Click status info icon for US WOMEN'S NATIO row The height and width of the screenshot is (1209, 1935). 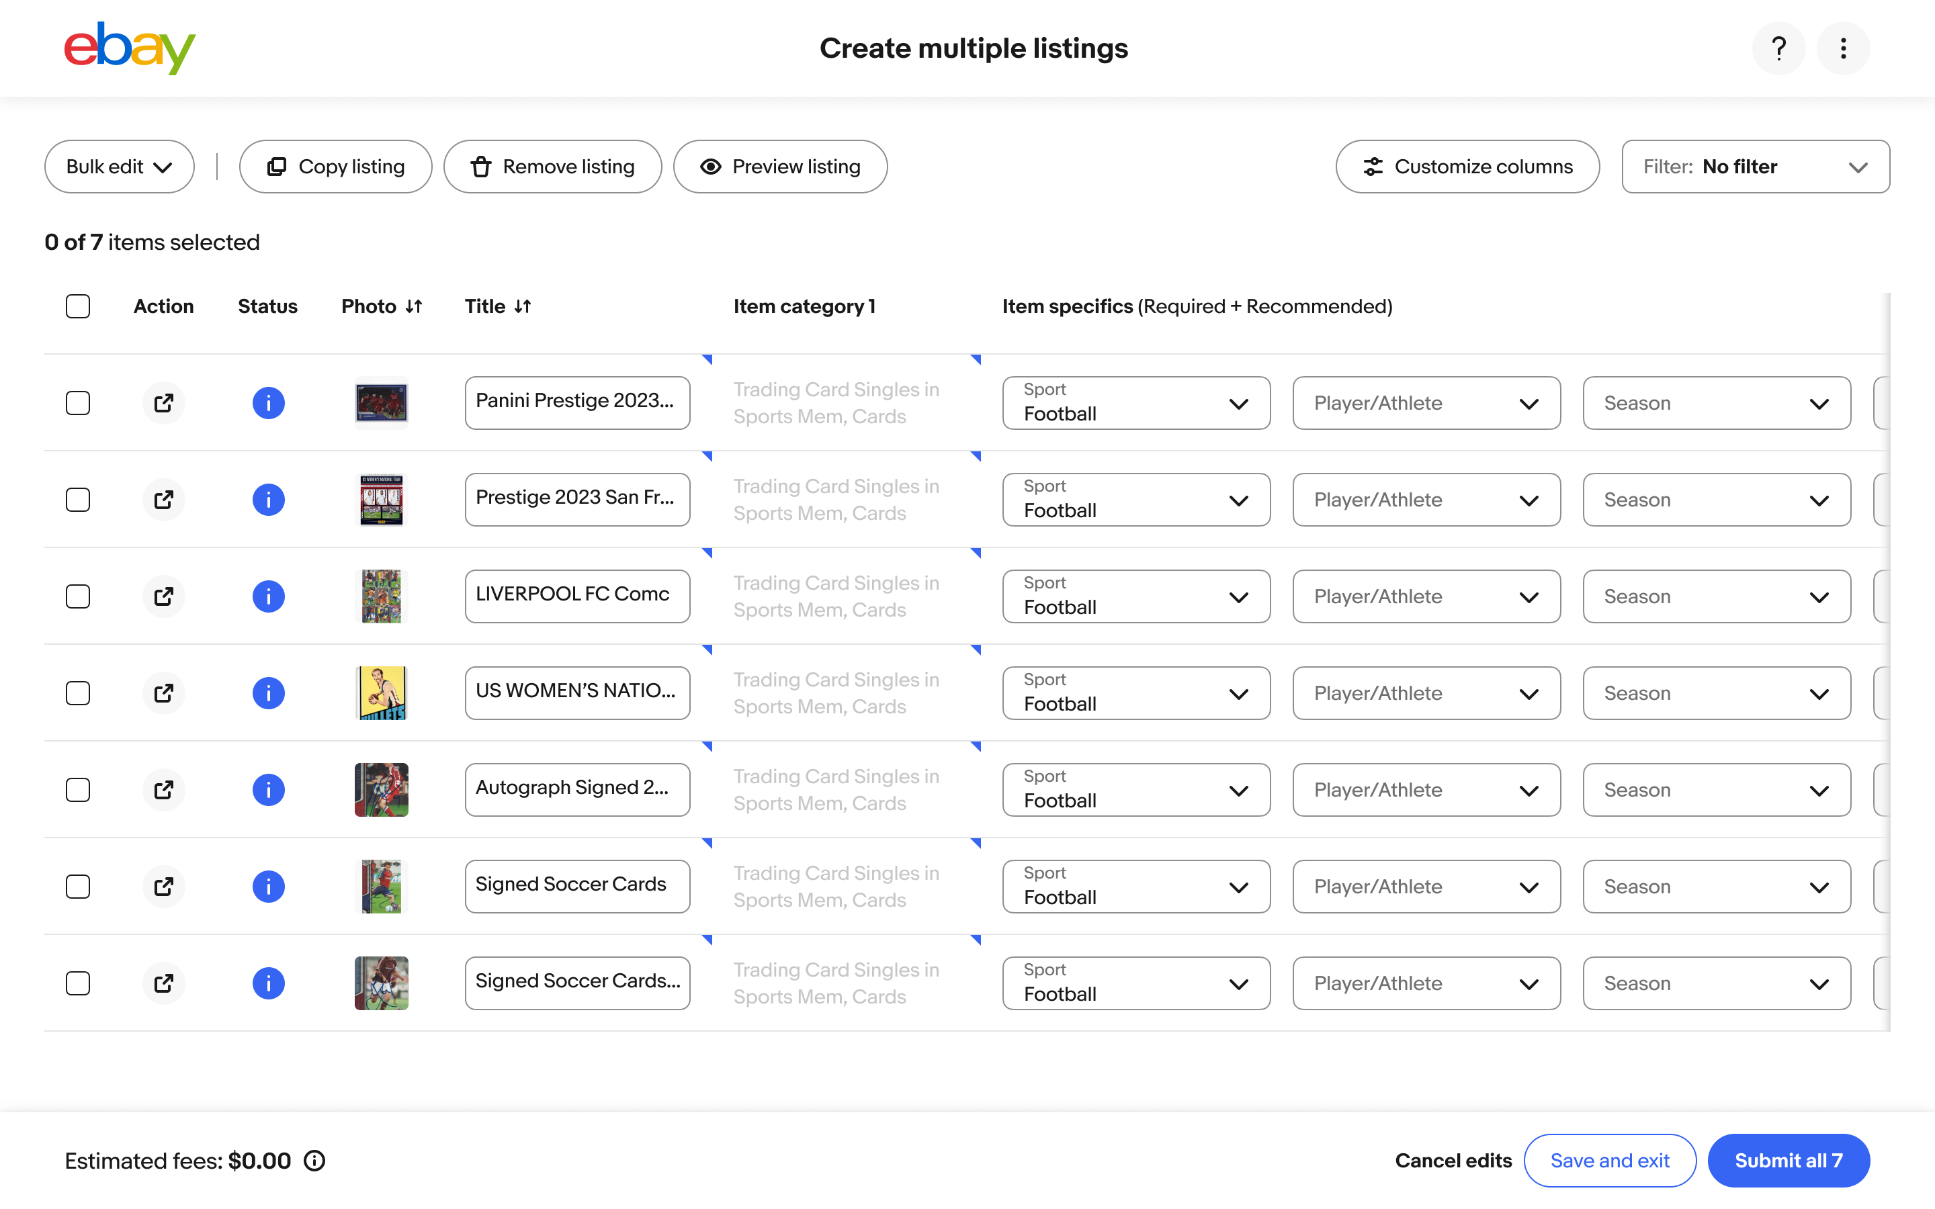[x=269, y=693]
